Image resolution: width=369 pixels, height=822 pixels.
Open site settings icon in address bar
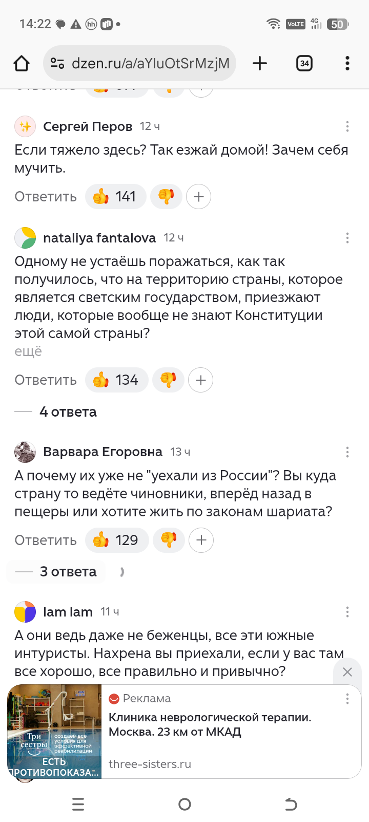coord(57,63)
